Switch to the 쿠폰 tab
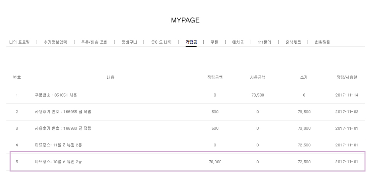Viewport: 373px width, 173px height. (x=214, y=42)
